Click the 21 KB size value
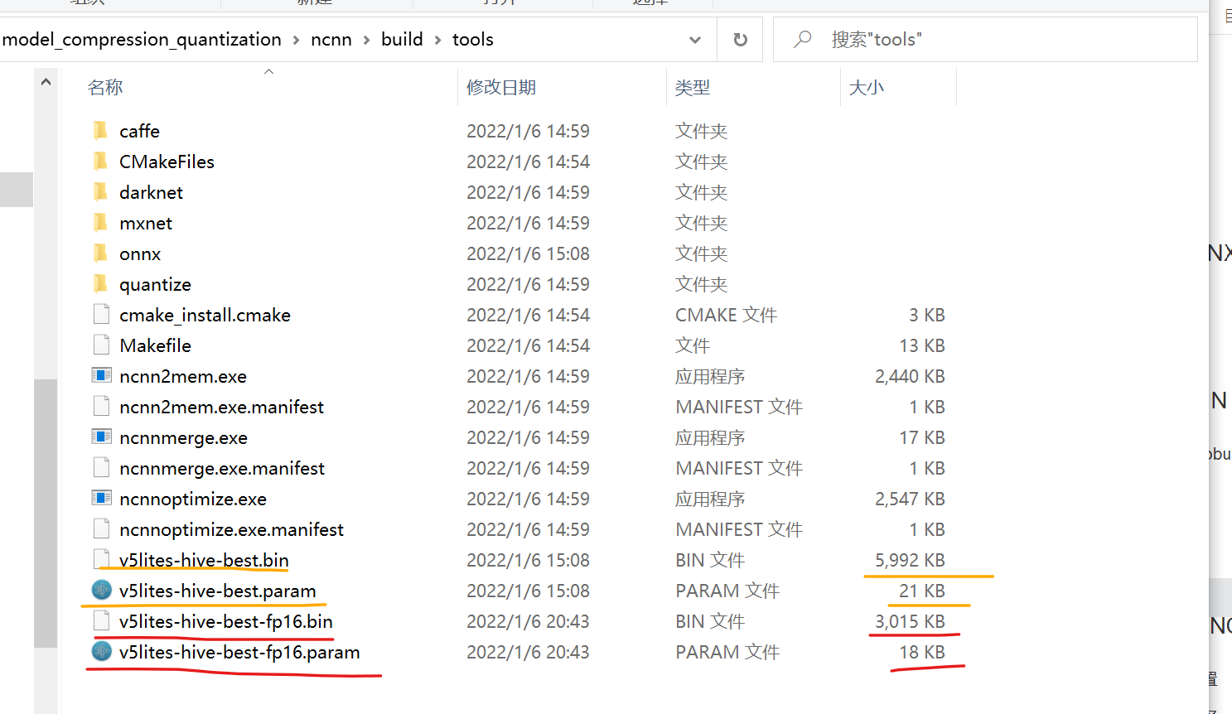Image resolution: width=1232 pixels, height=714 pixels. pos(922,591)
